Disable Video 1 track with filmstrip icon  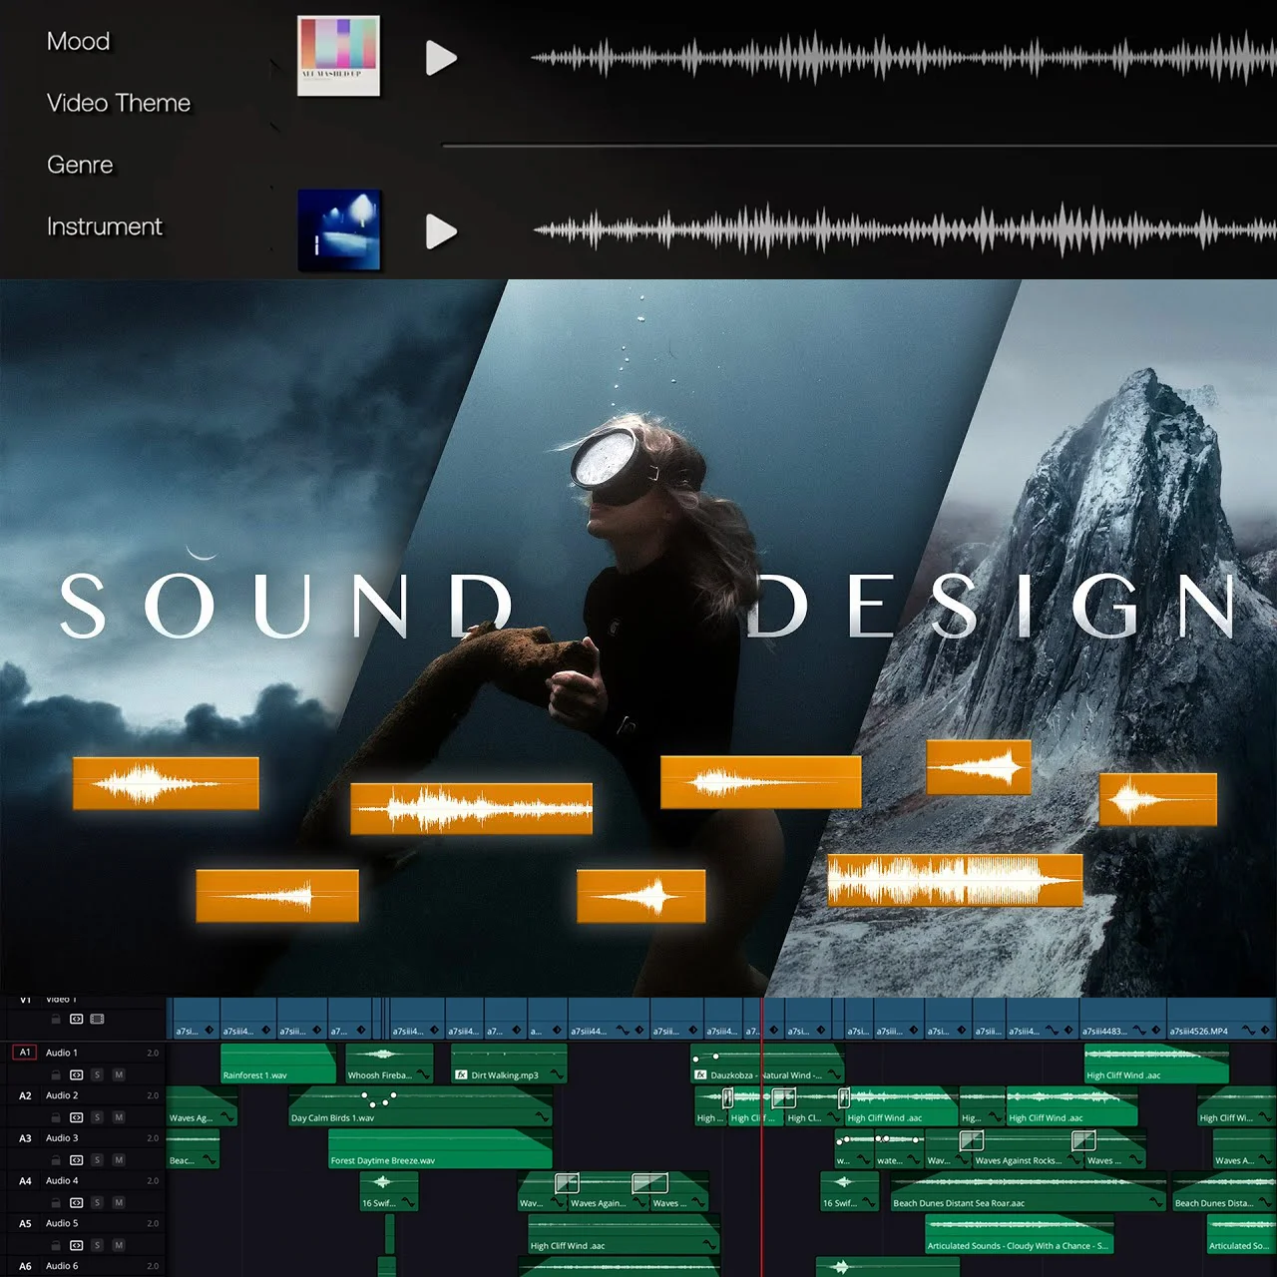pos(97,1019)
